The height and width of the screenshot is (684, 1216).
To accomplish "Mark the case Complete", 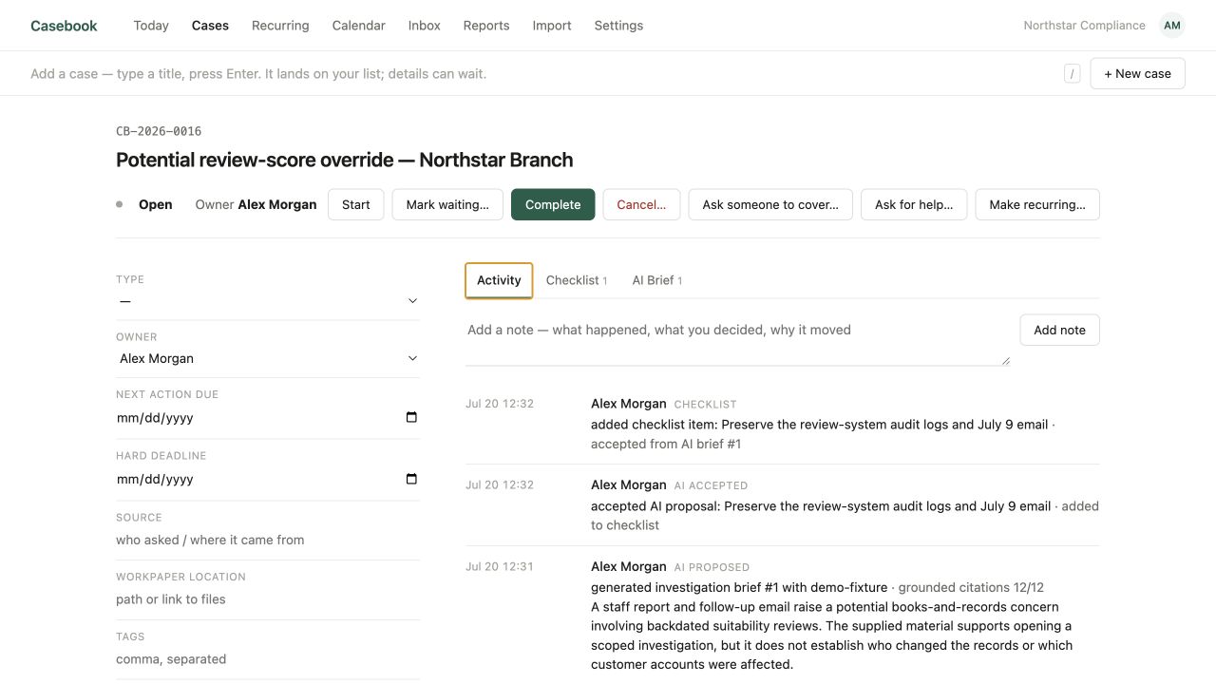I will click(x=553, y=204).
